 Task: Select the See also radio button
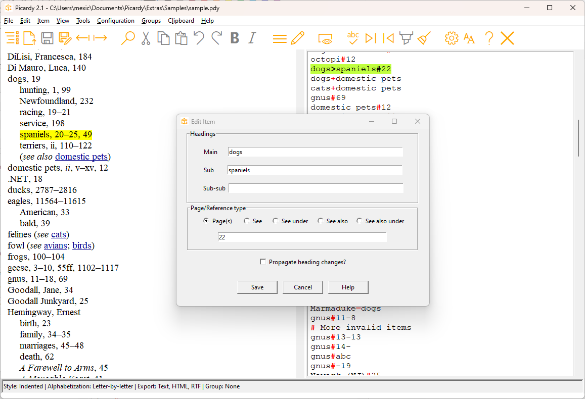(320, 221)
